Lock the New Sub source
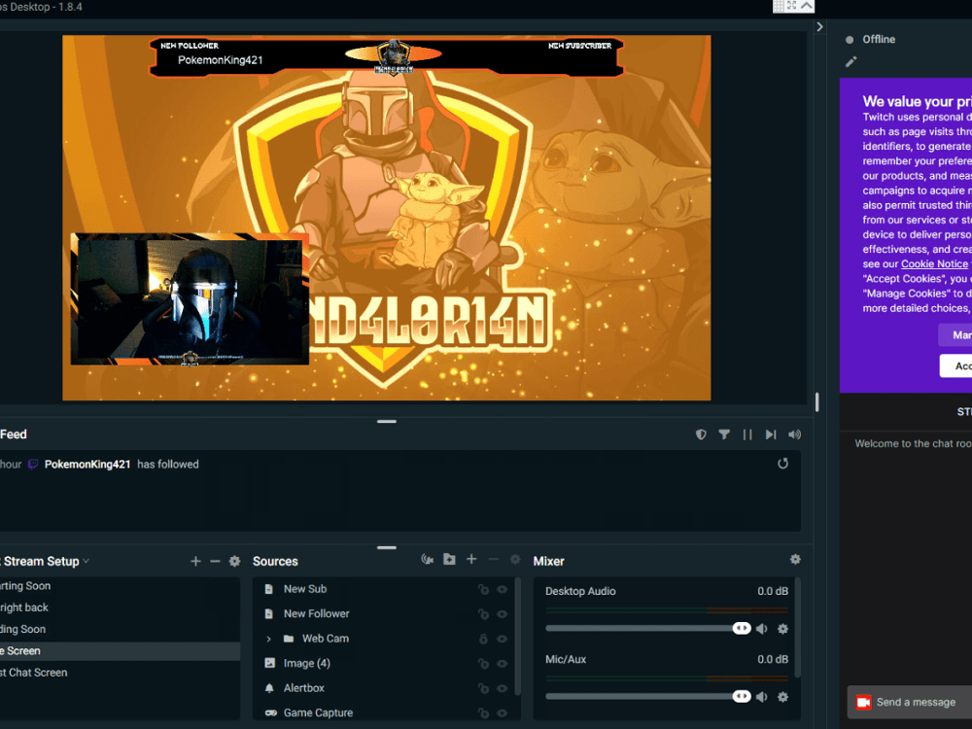This screenshot has height=729, width=972. (x=483, y=590)
